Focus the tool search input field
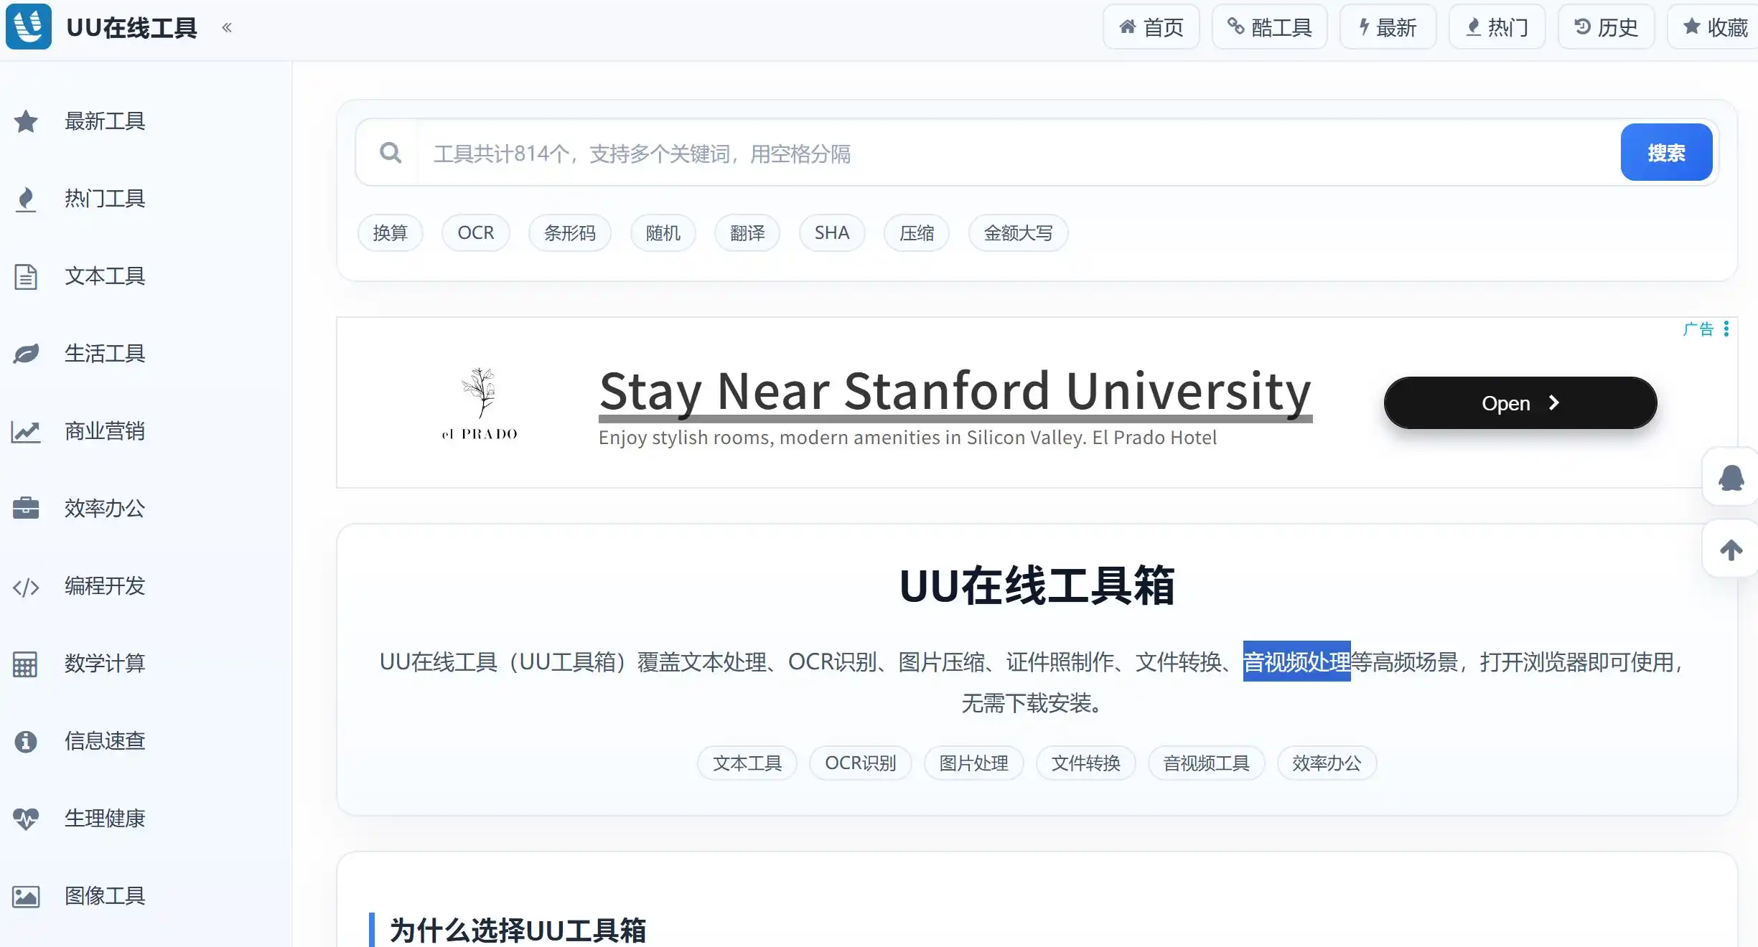The height and width of the screenshot is (947, 1758). [x=1018, y=153]
